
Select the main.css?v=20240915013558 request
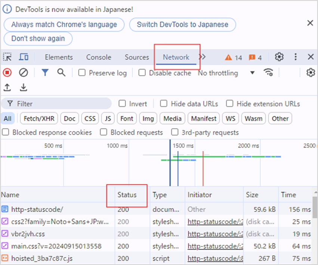(x=56, y=246)
